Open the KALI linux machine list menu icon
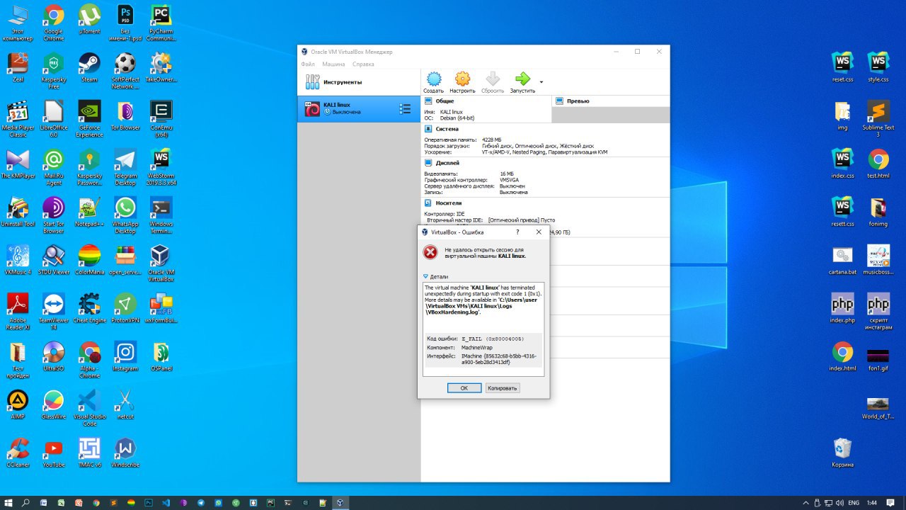The height and width of the screenshot is (510, 906). click(405, 109)
